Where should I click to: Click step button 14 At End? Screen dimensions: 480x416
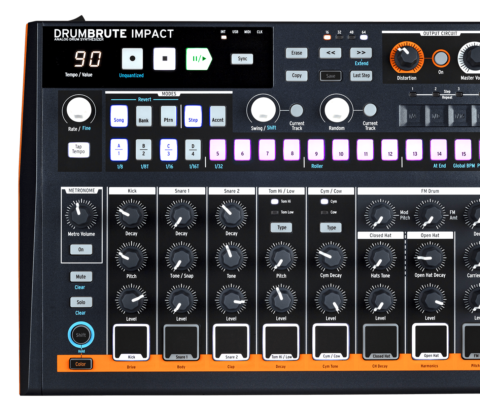tap(439, 150)
